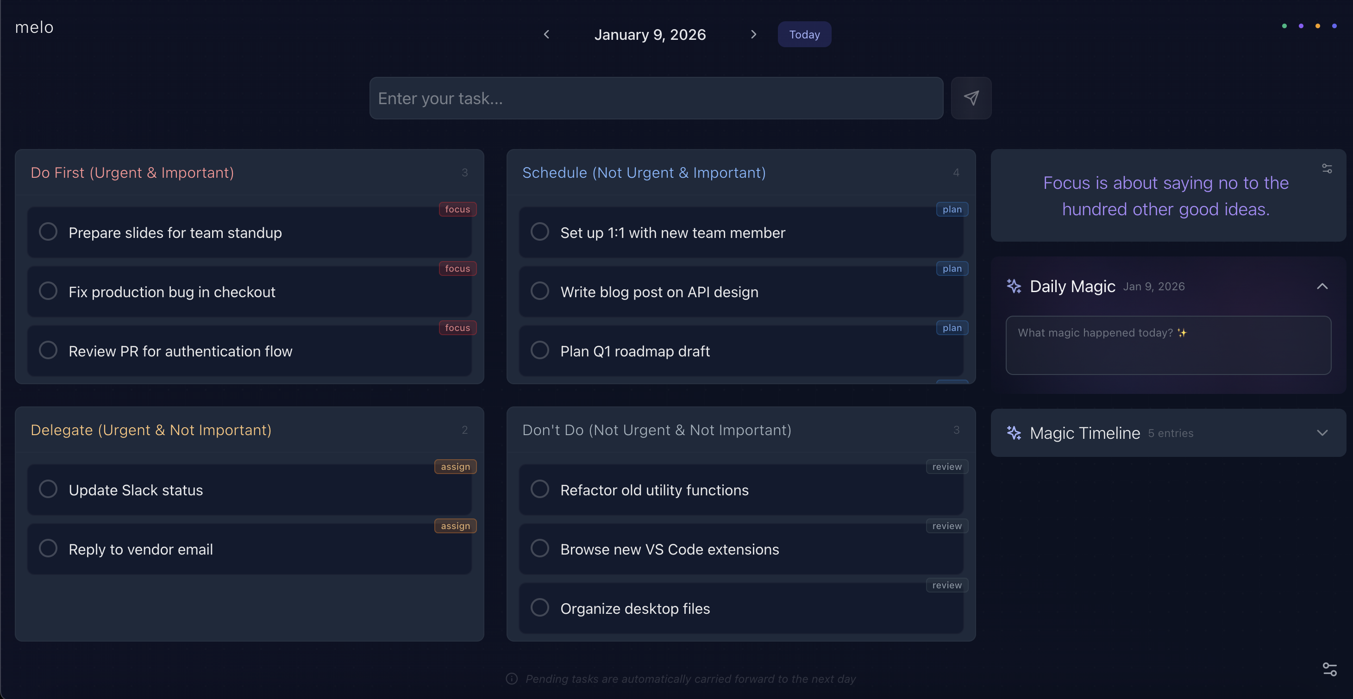Expand the Magic Timeline section
The image size is (1353, 699).
tap(1322, 433)
